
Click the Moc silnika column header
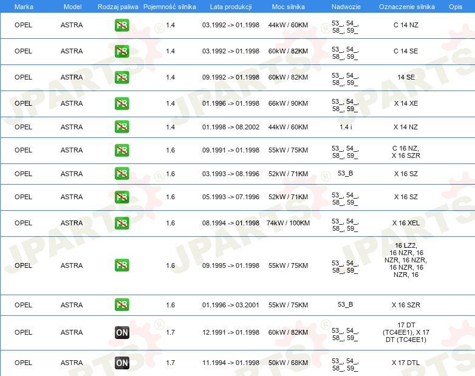click(288, 7)
